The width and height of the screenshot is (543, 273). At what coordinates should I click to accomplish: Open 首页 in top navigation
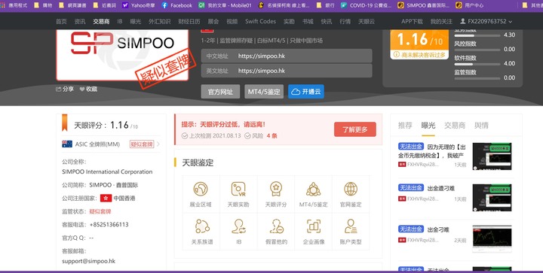point(61,21)
